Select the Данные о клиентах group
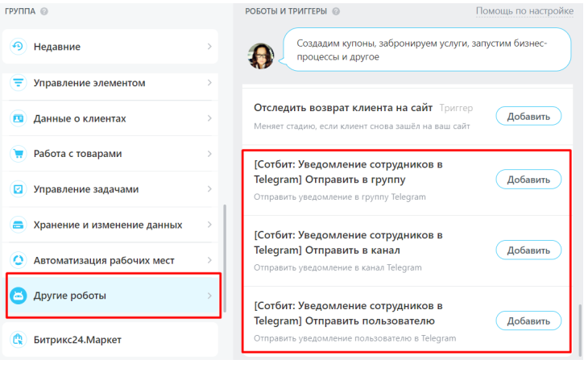Screen dimensions: 588x368 coord(110,118)
